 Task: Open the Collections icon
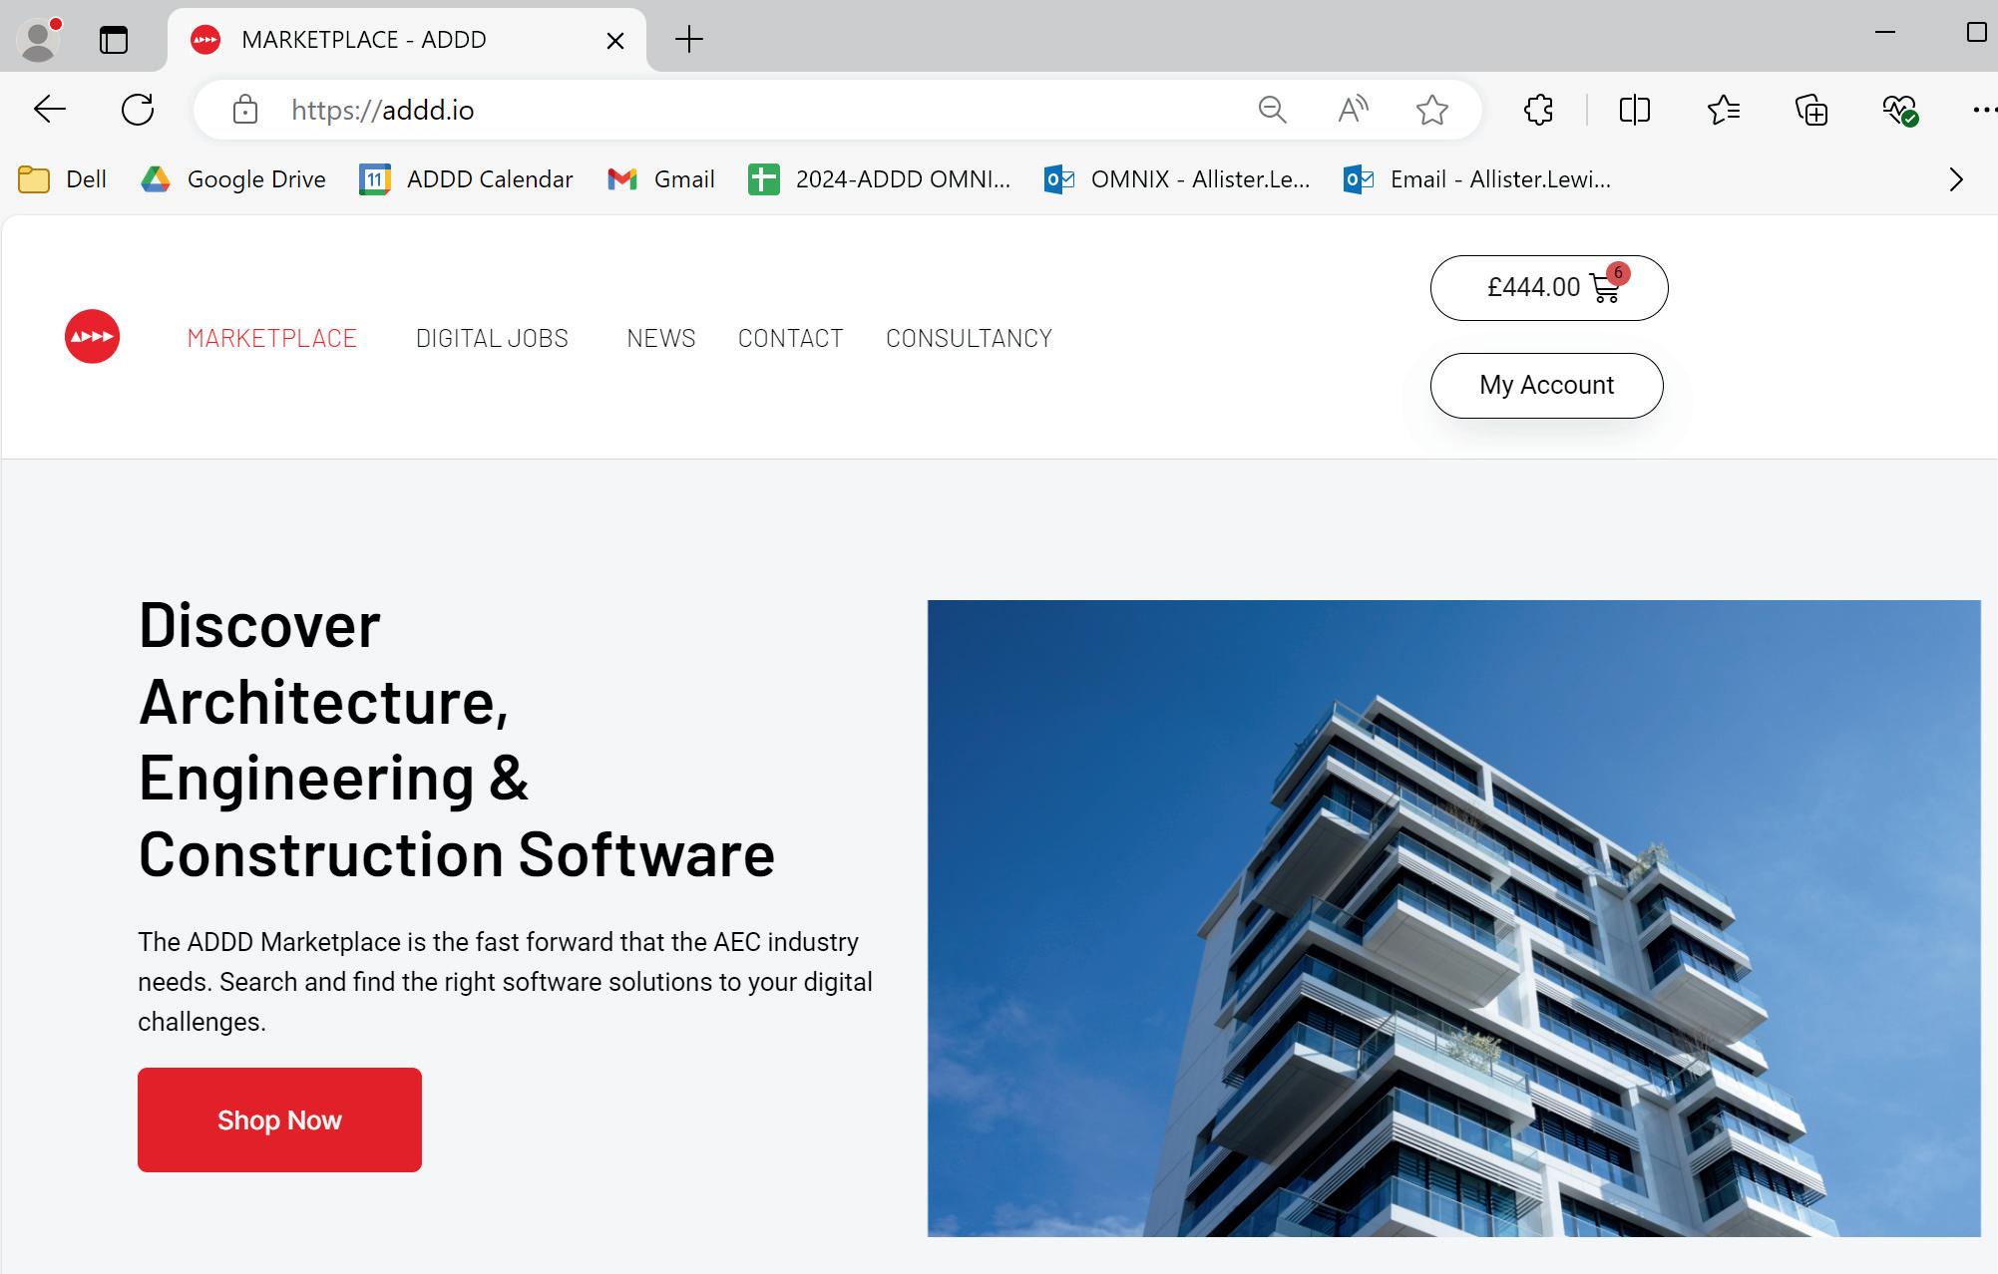click(x=1810, y=110)
